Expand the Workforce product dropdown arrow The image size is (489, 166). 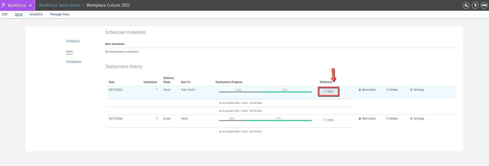[x=30, y=5]
